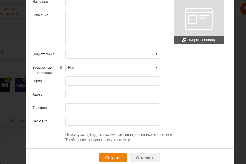Image resolution: width=246 pixels, height=164 pixels.
Task: Select the dimmed Модерируемые tab behind the dialog
Action: tap(18, 121)
